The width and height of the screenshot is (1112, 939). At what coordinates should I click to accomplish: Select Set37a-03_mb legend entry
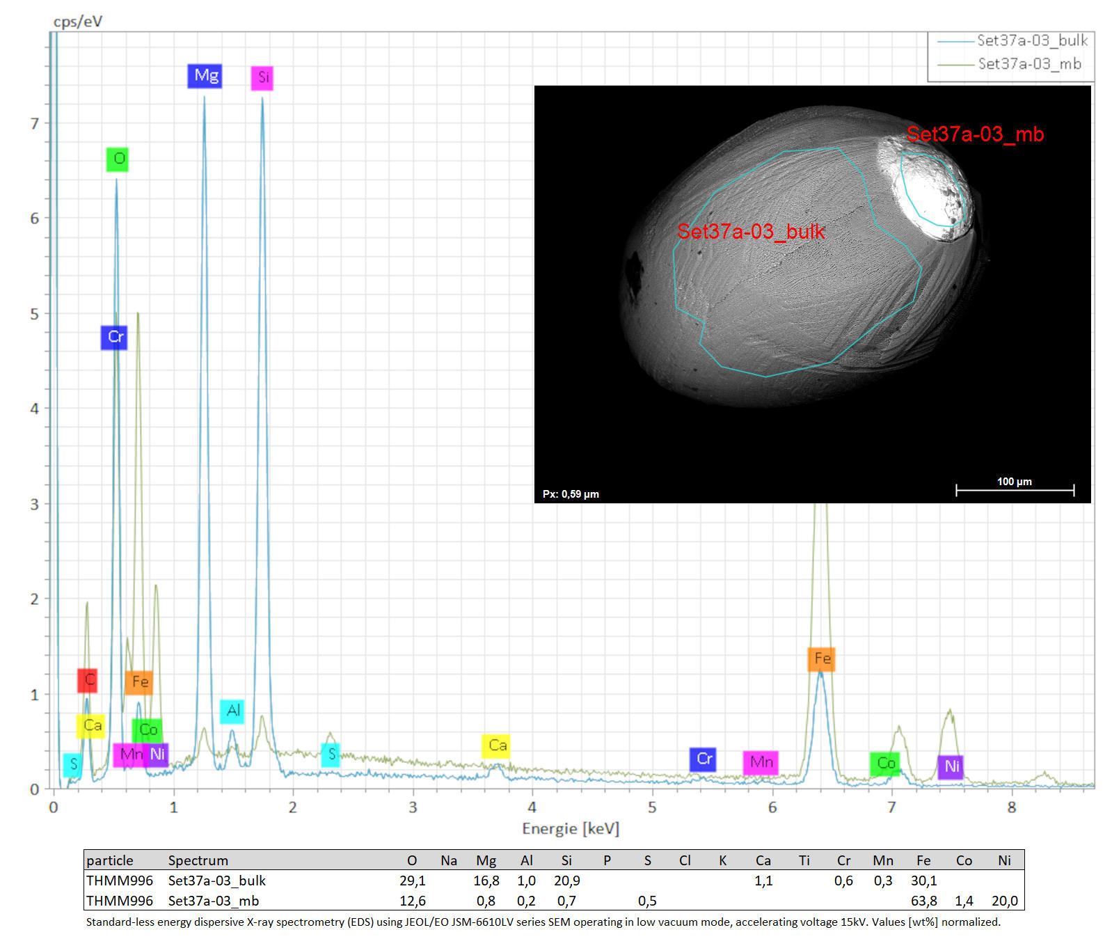[1009, 64]
